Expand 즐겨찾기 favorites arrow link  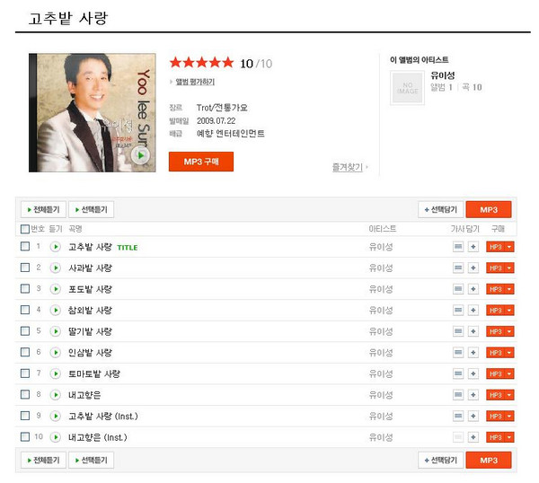350,167
